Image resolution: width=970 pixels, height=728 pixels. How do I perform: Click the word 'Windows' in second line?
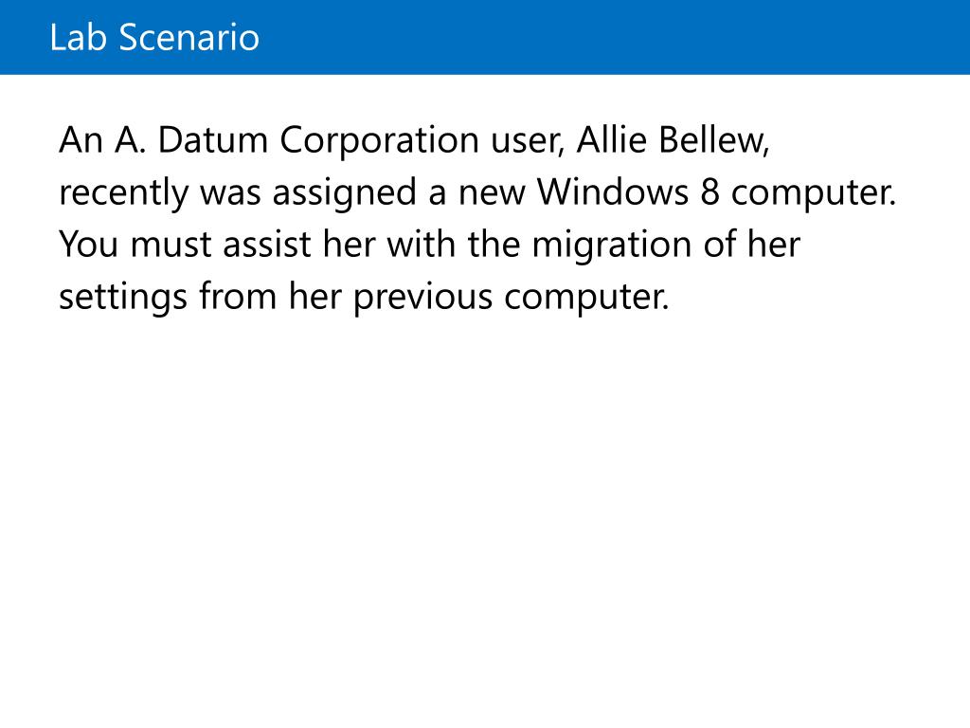[x=613, y=191]
